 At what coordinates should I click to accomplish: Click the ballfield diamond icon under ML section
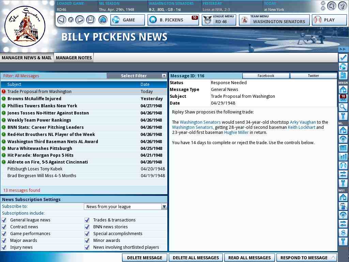coord(343,139)
